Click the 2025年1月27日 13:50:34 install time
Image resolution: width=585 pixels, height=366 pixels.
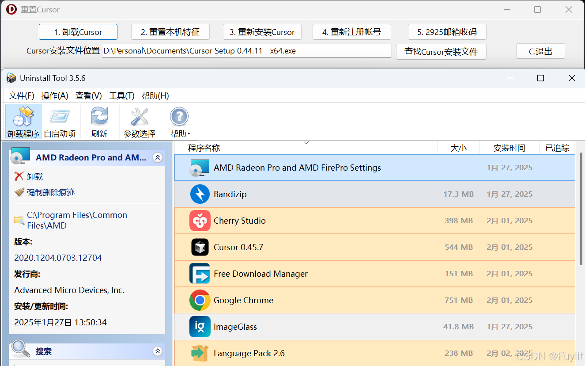60,322
